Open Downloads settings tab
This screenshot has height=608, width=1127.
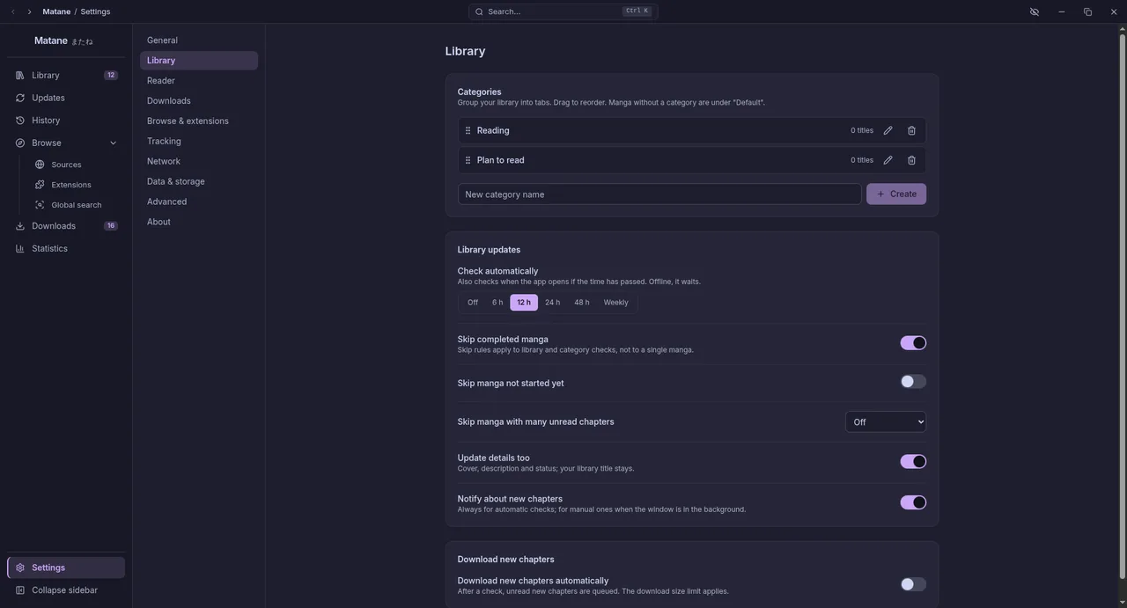[x=199, y=101]
